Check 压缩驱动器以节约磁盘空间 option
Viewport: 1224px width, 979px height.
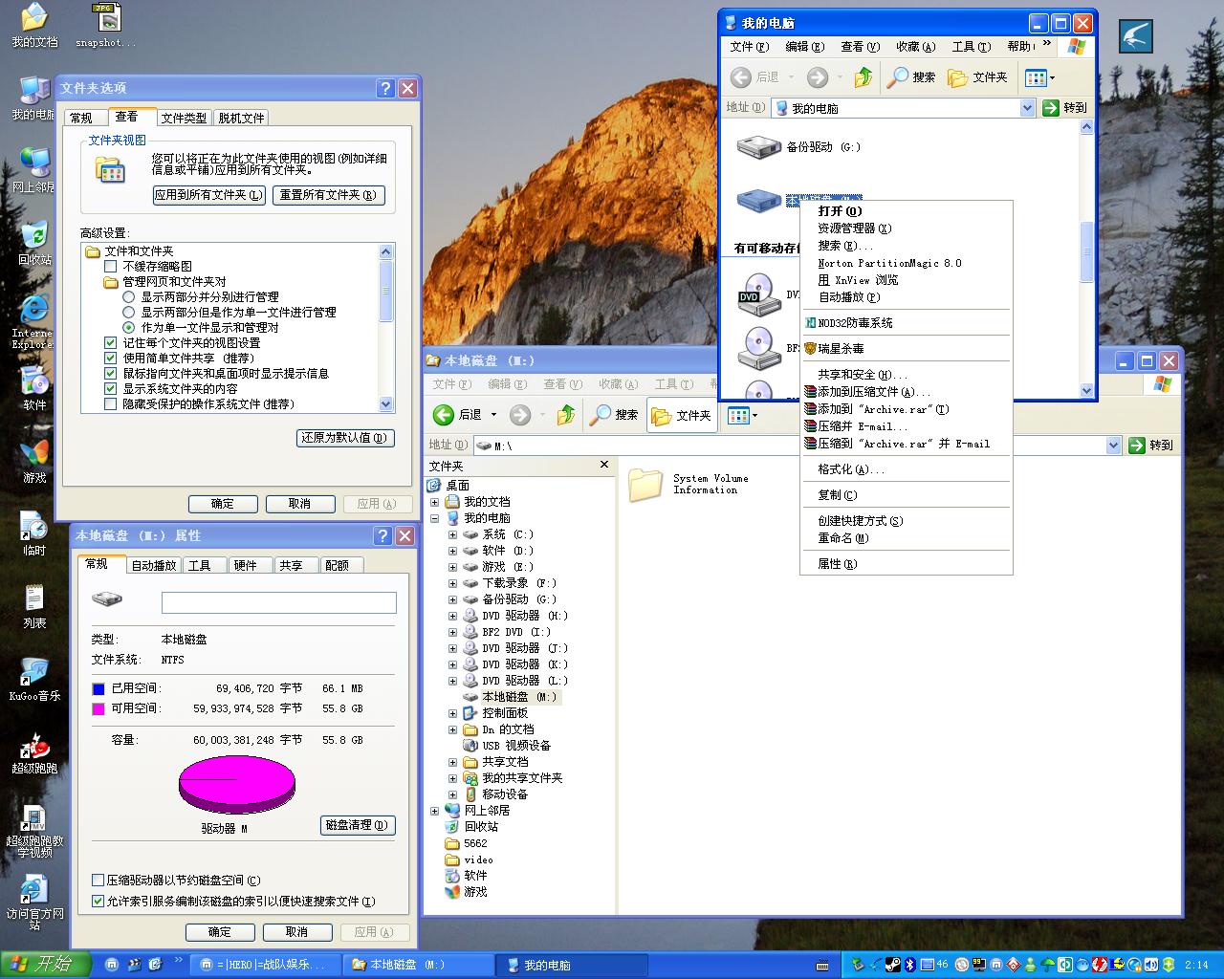[x=98, y=881]
